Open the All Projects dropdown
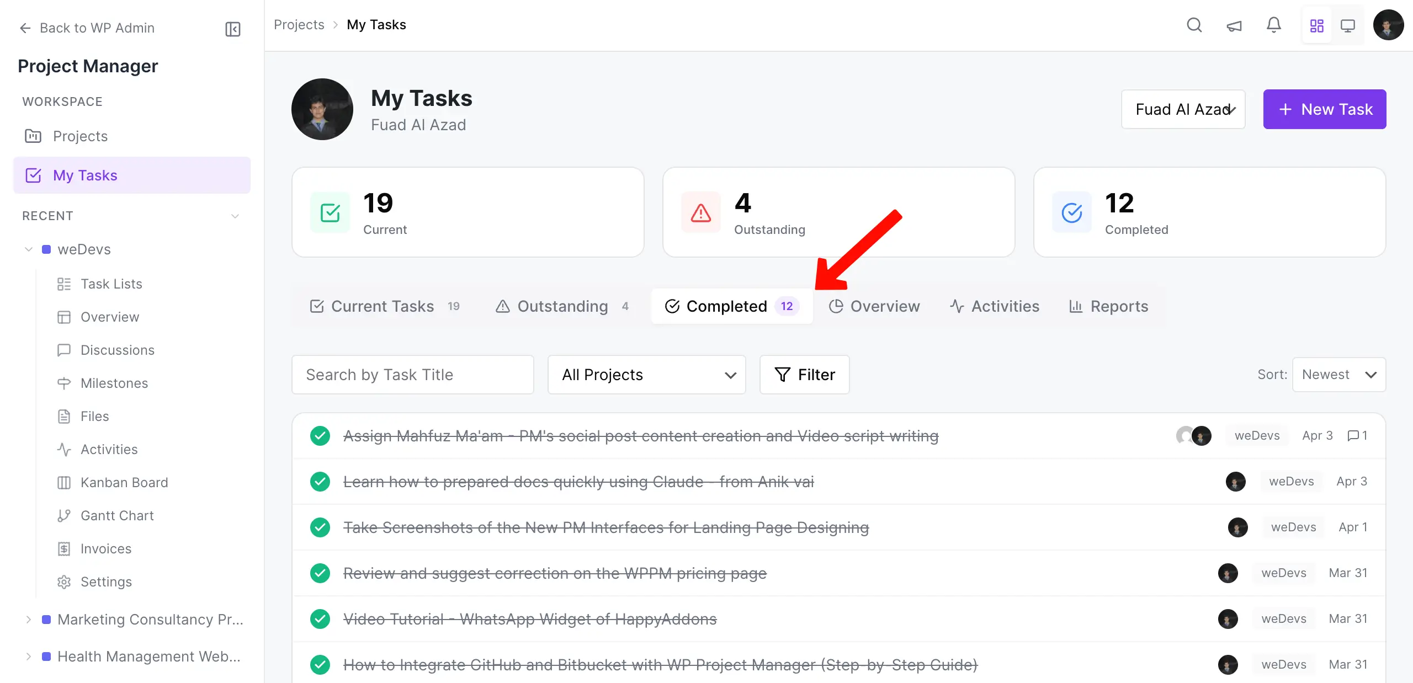Image resolution: width=1413 pixels, height=683 pixels. click(646, 375)
